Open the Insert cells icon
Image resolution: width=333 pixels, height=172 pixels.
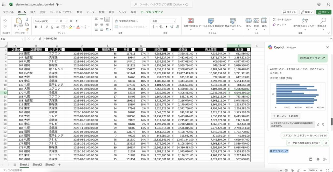249,21
